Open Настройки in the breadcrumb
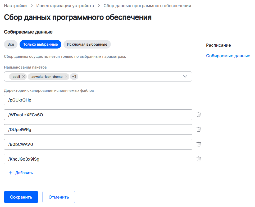Screen dimensions: 255x207 15,6
